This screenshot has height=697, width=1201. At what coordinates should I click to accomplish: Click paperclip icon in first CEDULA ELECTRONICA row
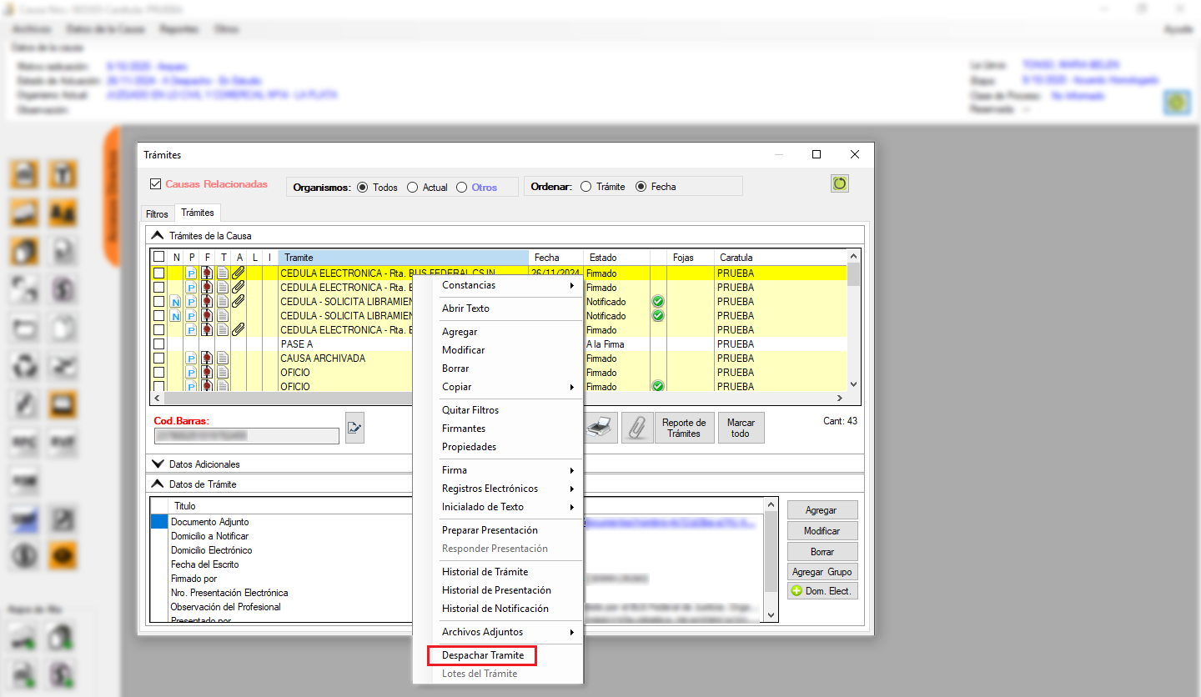[238, 273]
